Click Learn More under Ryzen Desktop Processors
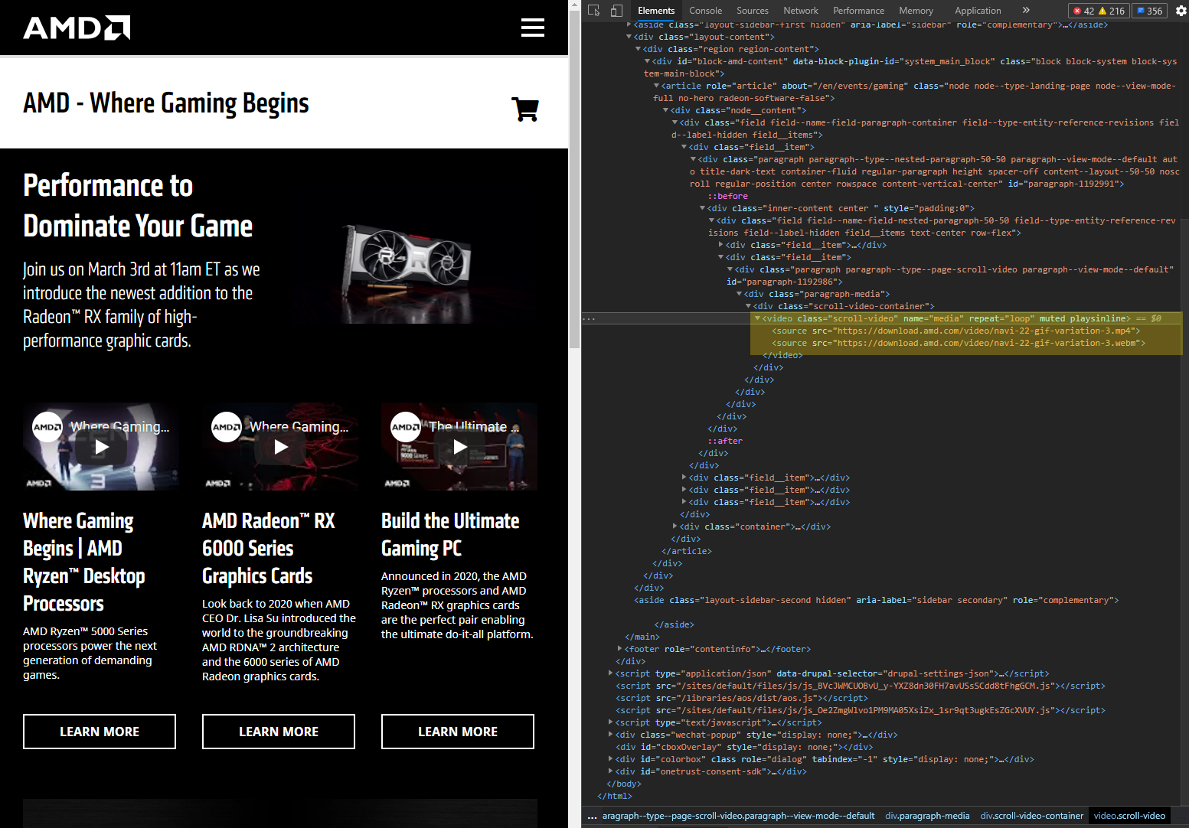This screenshot has height=828, width=1189. point(100,732)
